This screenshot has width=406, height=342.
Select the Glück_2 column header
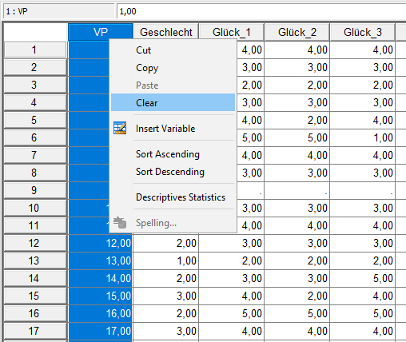click(x=297, y=32)
